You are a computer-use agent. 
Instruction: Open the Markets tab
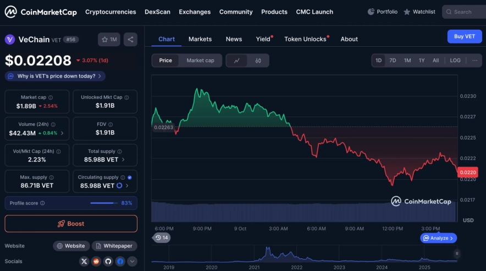pos(200,39)
